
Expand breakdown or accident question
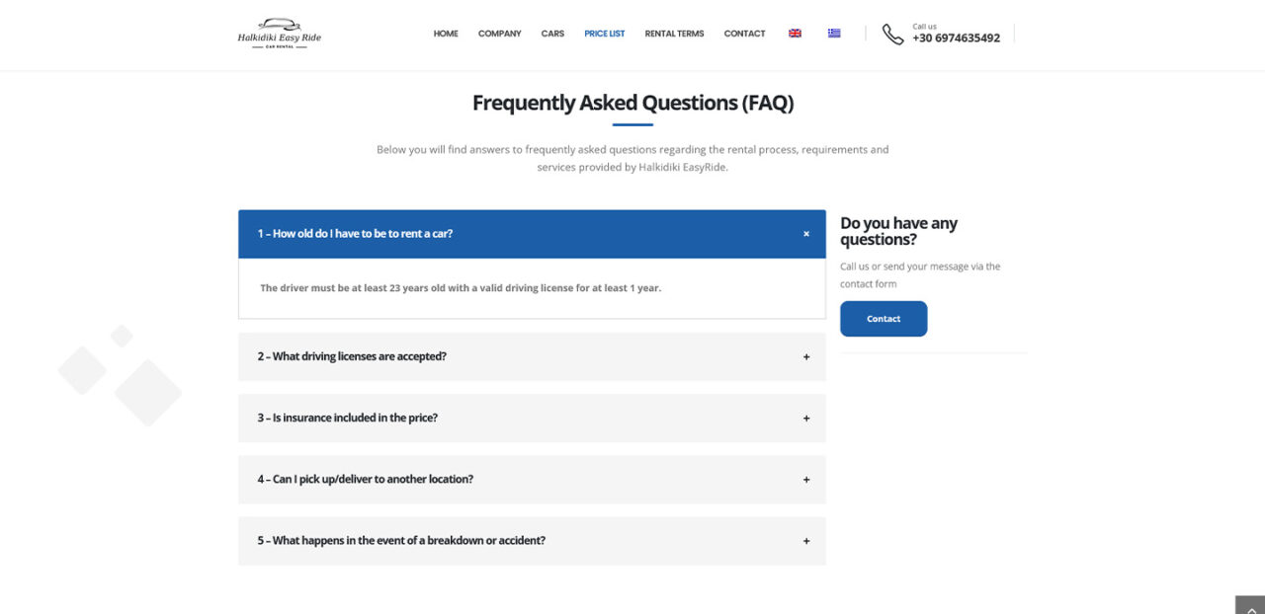532,541
